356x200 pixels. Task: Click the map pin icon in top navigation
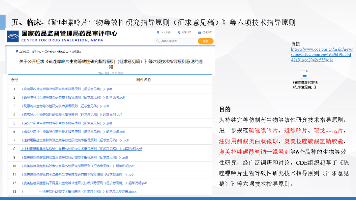point(158,33)
